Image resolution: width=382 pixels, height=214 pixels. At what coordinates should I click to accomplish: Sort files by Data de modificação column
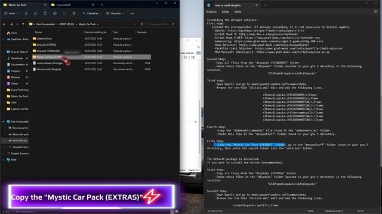coord(95,32)
